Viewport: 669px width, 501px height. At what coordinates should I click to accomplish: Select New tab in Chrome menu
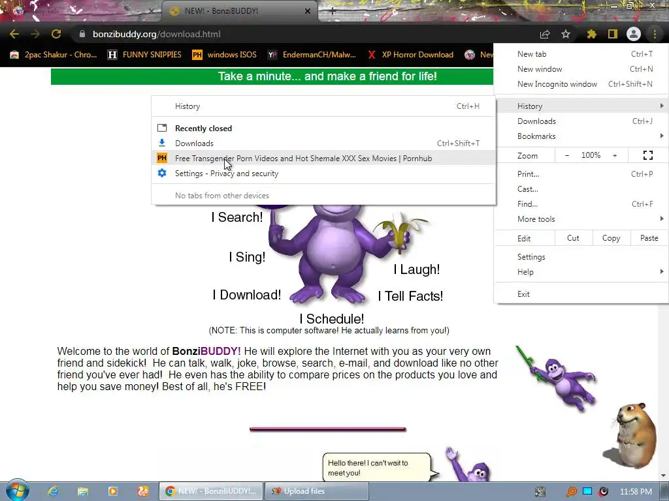point(581,53)
